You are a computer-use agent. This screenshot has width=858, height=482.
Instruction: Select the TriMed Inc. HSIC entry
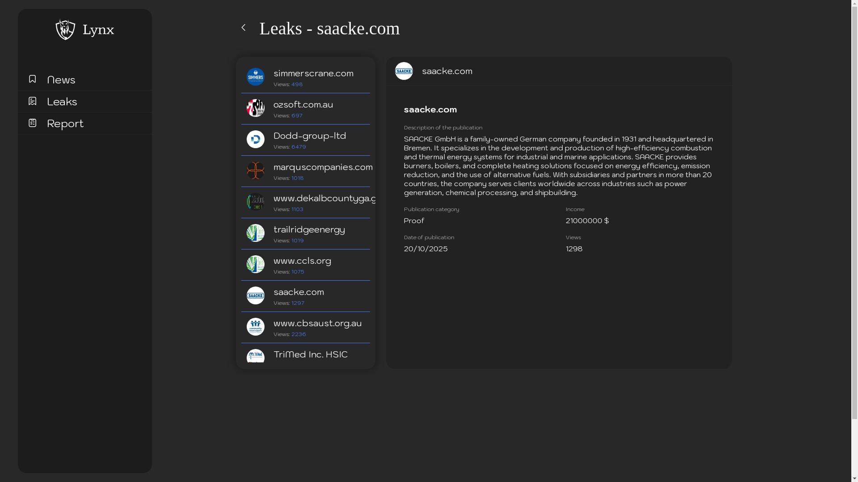click(311, 355)
